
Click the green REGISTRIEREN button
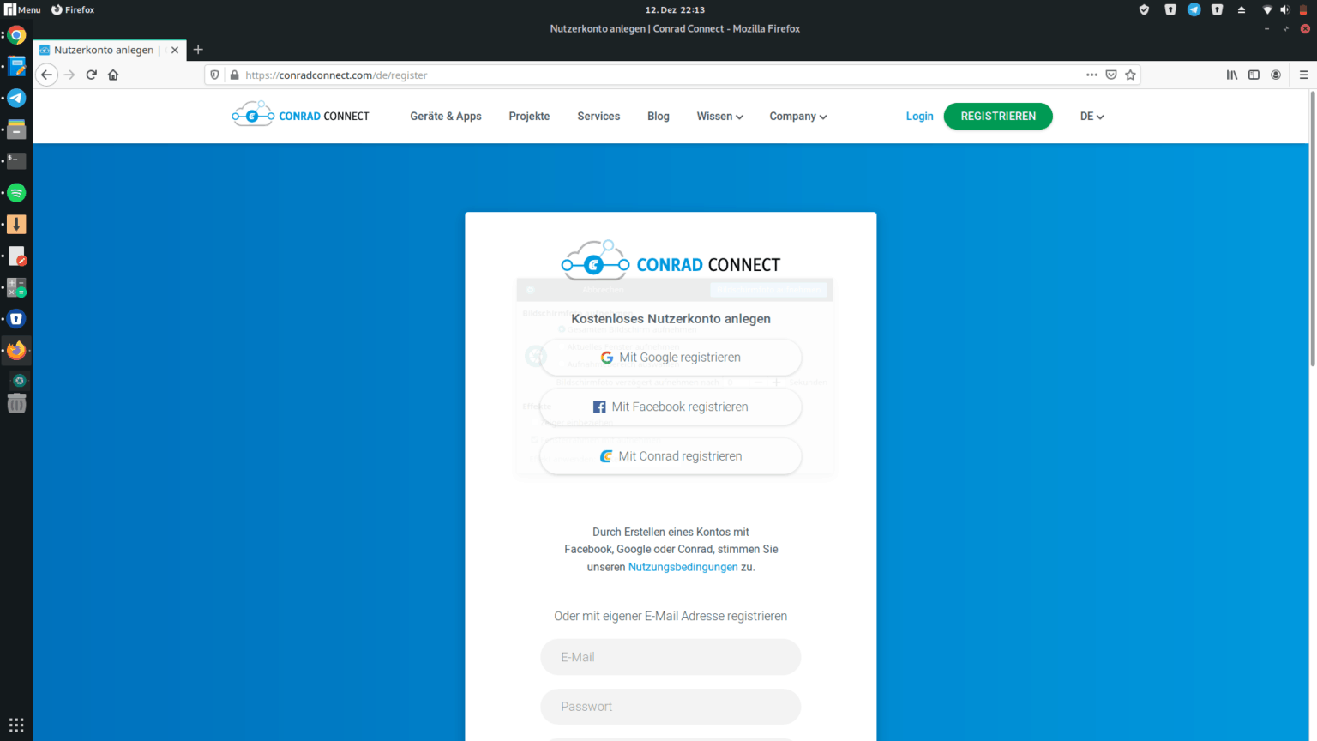[998, 116]
